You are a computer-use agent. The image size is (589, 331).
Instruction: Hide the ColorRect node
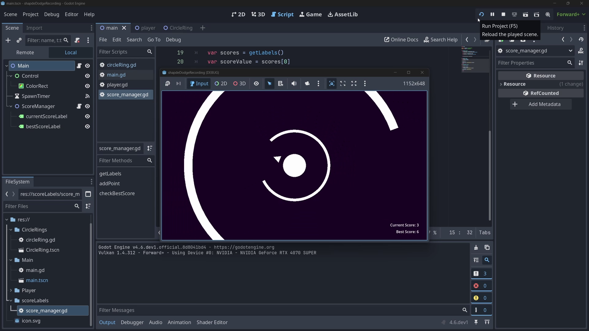(x=87, y=86)
